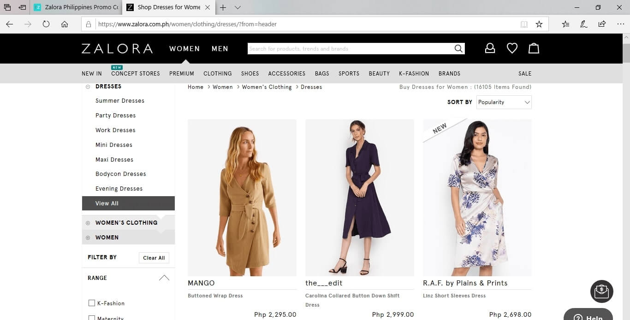This screenshot has width=630, height=320.
Task: Select the MEN top menu
Action: point(220,48)
